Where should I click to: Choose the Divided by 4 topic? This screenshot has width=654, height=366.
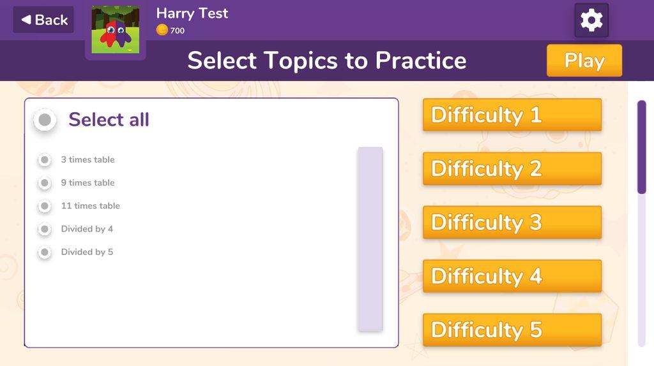(45, 229)
